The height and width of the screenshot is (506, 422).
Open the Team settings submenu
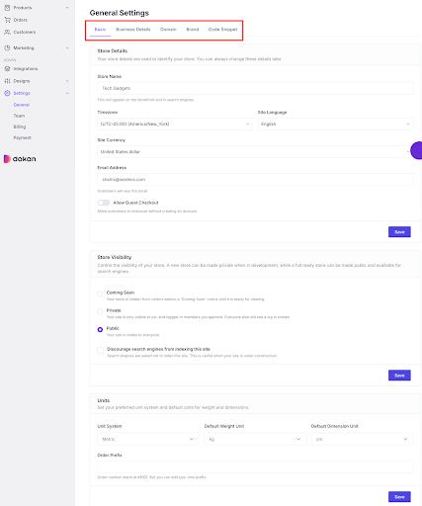click(x=19, y=116)
